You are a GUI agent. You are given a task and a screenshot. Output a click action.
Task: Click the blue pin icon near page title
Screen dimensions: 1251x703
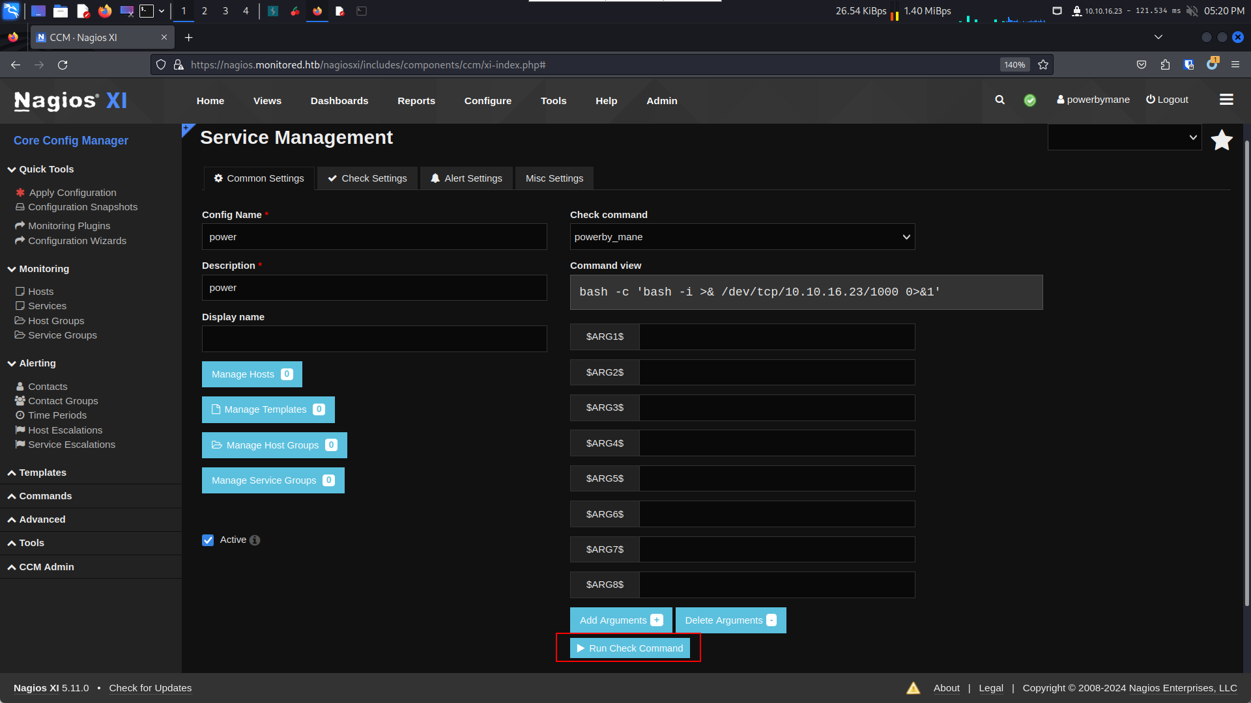(188, 130)
